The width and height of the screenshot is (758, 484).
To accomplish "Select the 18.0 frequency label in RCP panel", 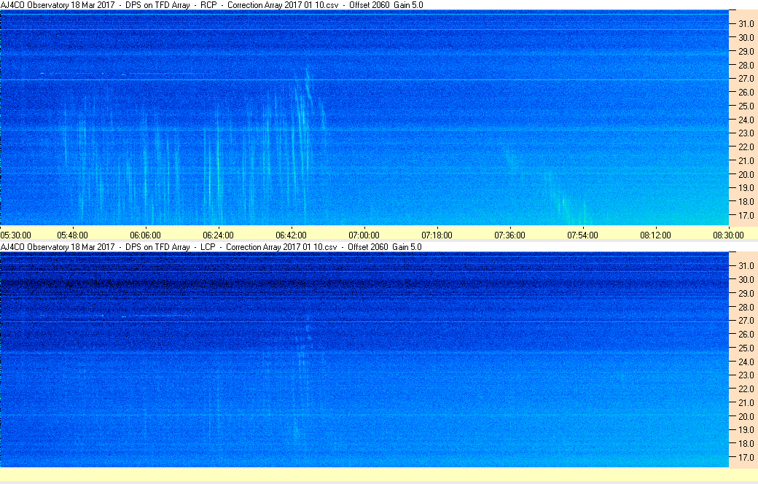I will pos(746,202).
